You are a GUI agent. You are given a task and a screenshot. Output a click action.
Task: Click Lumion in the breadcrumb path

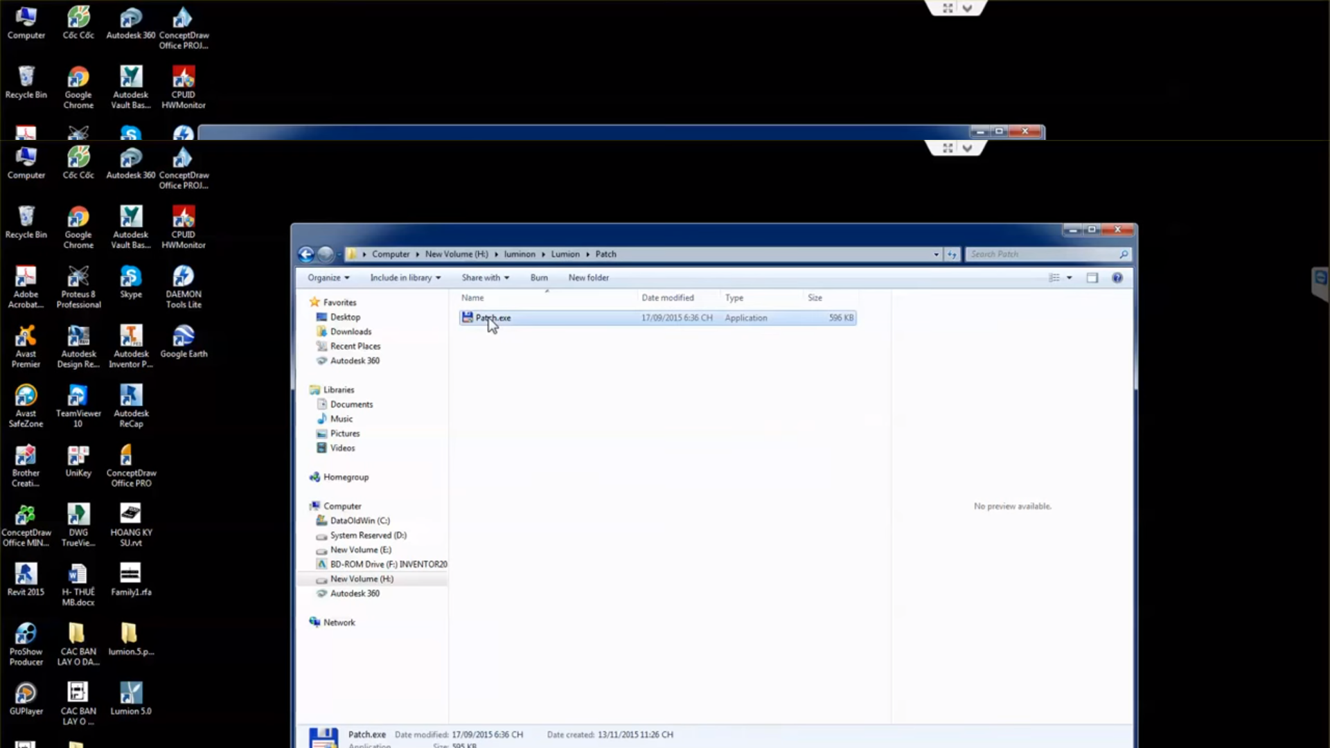565,254
